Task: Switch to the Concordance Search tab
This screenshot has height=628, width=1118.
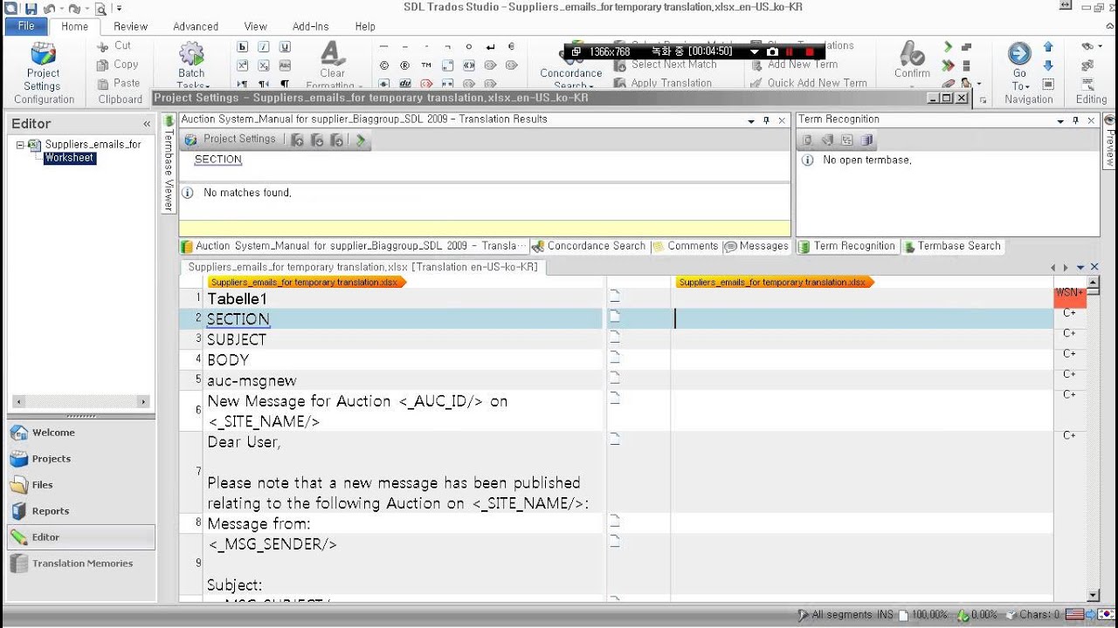Action: [x=590, y=246]
